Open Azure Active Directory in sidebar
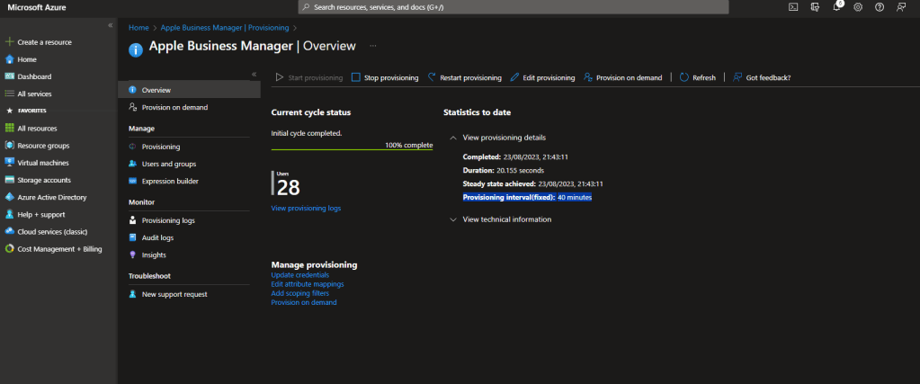The image size is (920, 384). tap(51, 197)
